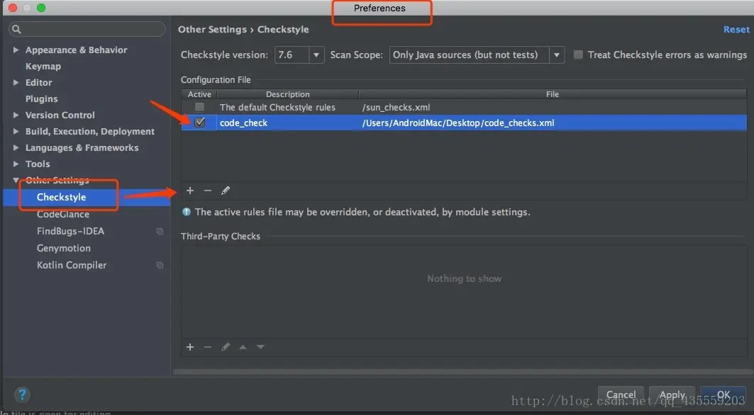Add a third-party check entry
This screenshot has width=754, height=415.
point(190,347)
